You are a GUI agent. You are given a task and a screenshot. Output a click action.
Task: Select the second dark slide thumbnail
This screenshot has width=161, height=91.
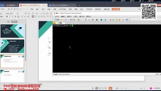point(12,46)
